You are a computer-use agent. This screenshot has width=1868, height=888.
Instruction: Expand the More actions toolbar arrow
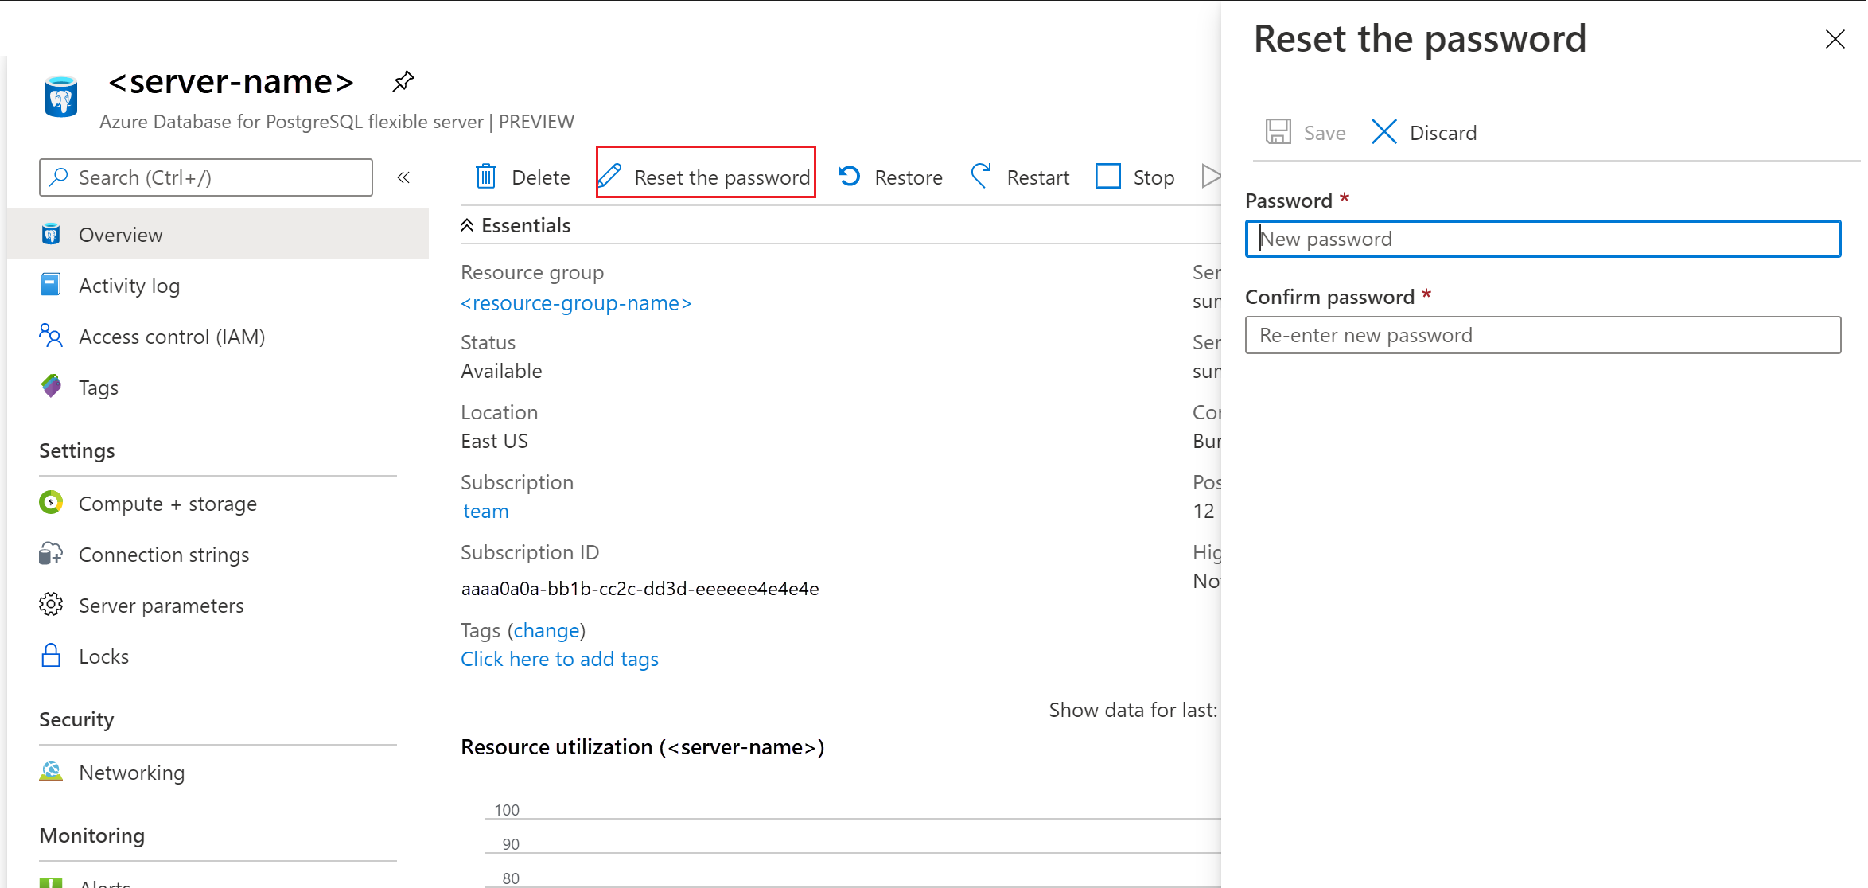1209,175
